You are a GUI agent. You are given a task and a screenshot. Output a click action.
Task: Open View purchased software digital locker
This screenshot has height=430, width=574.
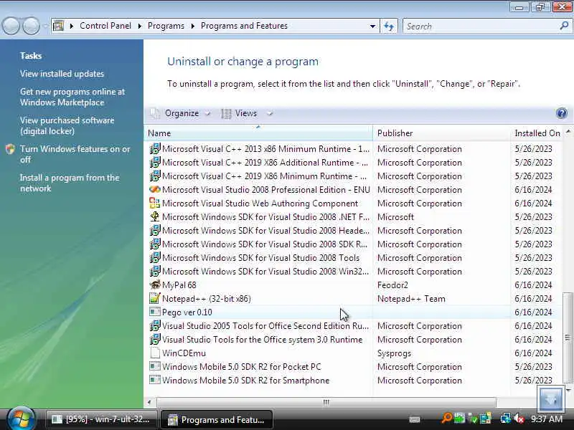67,126
